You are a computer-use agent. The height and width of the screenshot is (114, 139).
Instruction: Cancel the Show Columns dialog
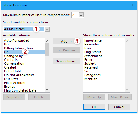point(119,107)
